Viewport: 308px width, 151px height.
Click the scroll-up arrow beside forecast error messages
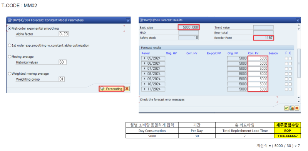coord(299,97)
